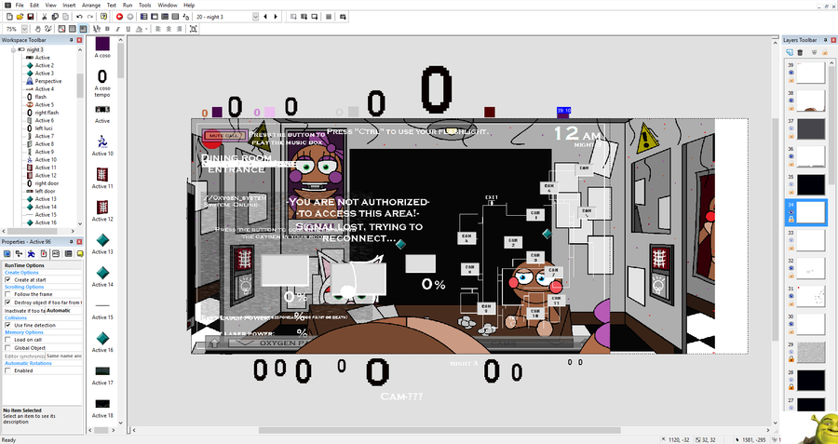Open the contents help icon
838x444 pixels.
[x=104, y=17]
